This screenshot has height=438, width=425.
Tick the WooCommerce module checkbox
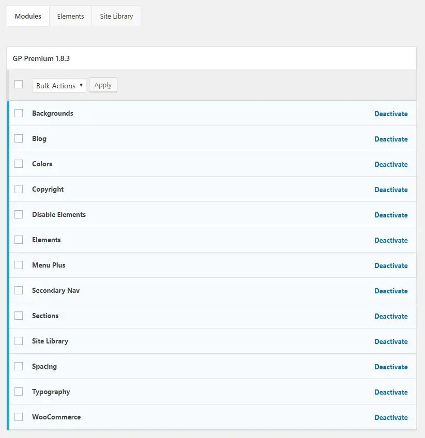pyautogui.click(x=19, y=417)
